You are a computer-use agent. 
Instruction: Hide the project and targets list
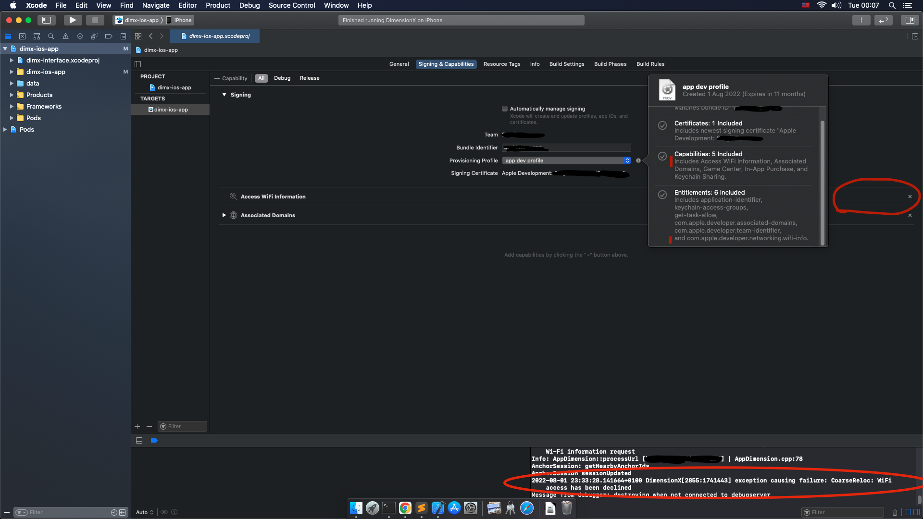point(138,64)
